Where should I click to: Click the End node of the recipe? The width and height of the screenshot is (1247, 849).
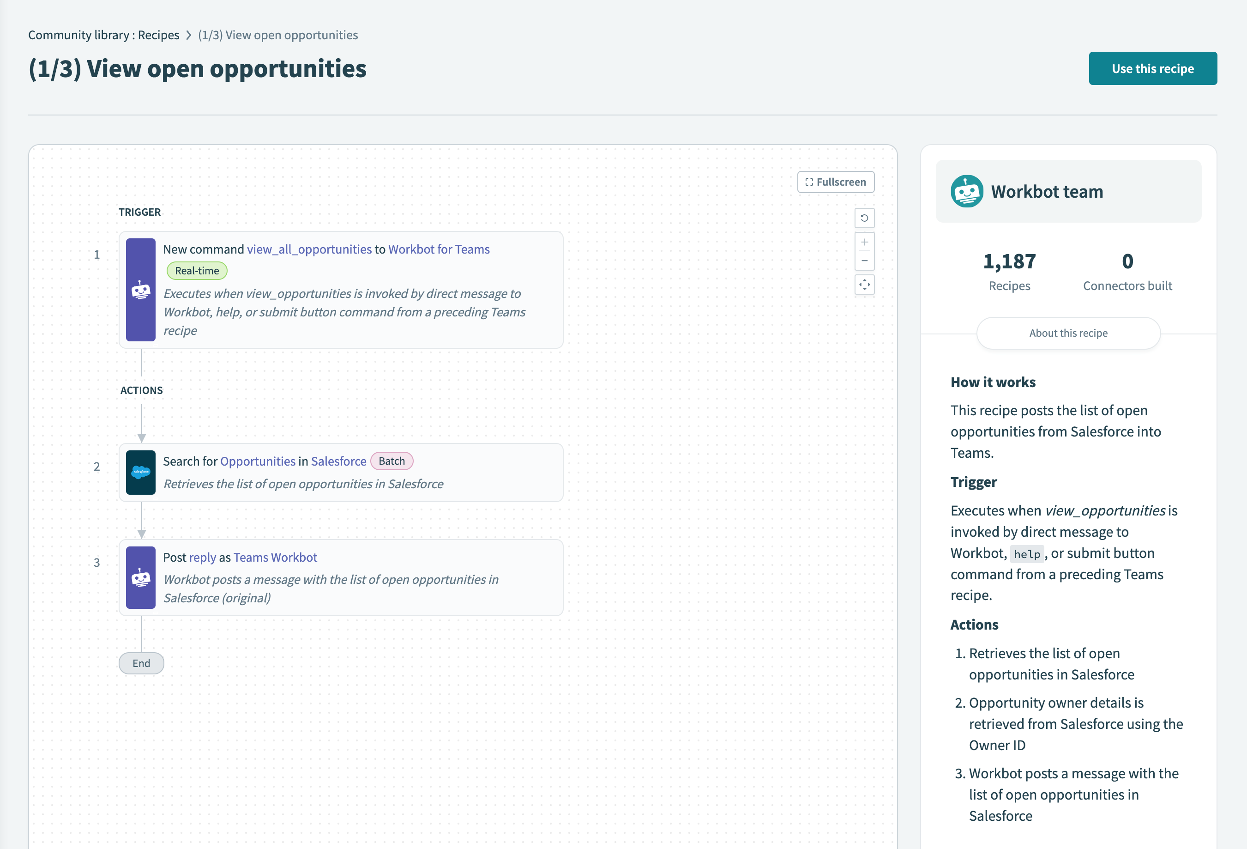coord(141,663)
